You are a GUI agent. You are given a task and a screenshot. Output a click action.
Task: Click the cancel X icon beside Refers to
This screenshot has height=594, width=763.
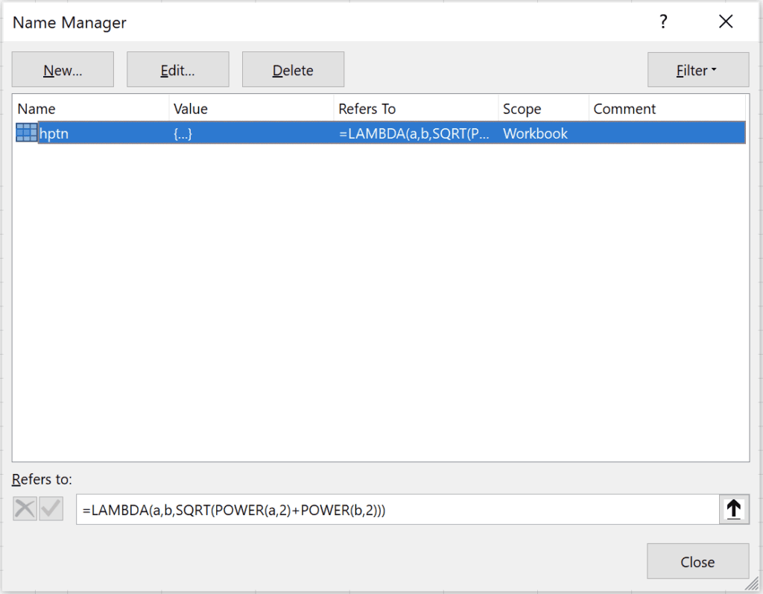coord(25,509)
